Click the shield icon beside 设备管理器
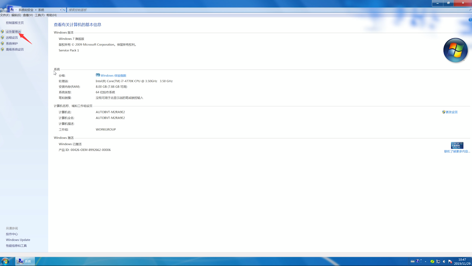 click(x=2, y=32)
